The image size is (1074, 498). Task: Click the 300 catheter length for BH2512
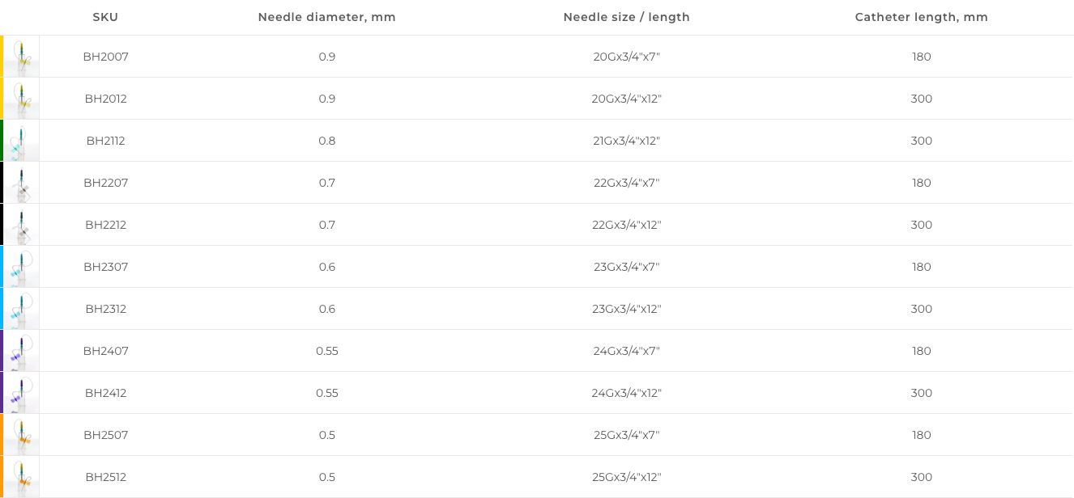[921, 477]
